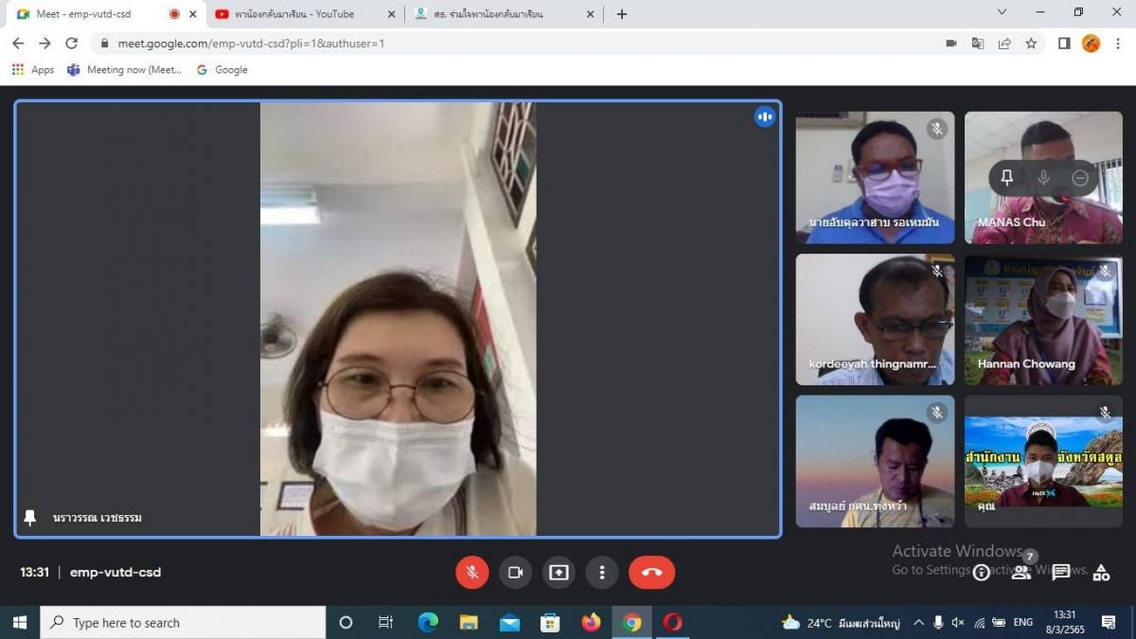
Task: Open the Google bookmark link
Action: tap(222, 70)
